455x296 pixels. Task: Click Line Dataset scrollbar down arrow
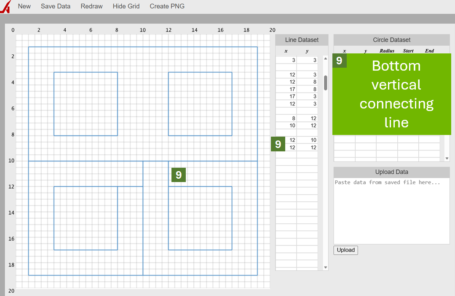point(325,267)
